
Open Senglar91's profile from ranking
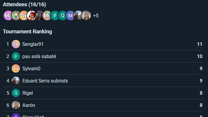click(x=33, y=44)
